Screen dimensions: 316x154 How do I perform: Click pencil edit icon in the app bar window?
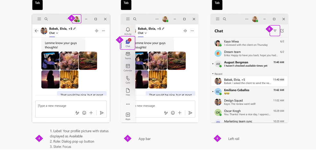click(x=163, y=29)
